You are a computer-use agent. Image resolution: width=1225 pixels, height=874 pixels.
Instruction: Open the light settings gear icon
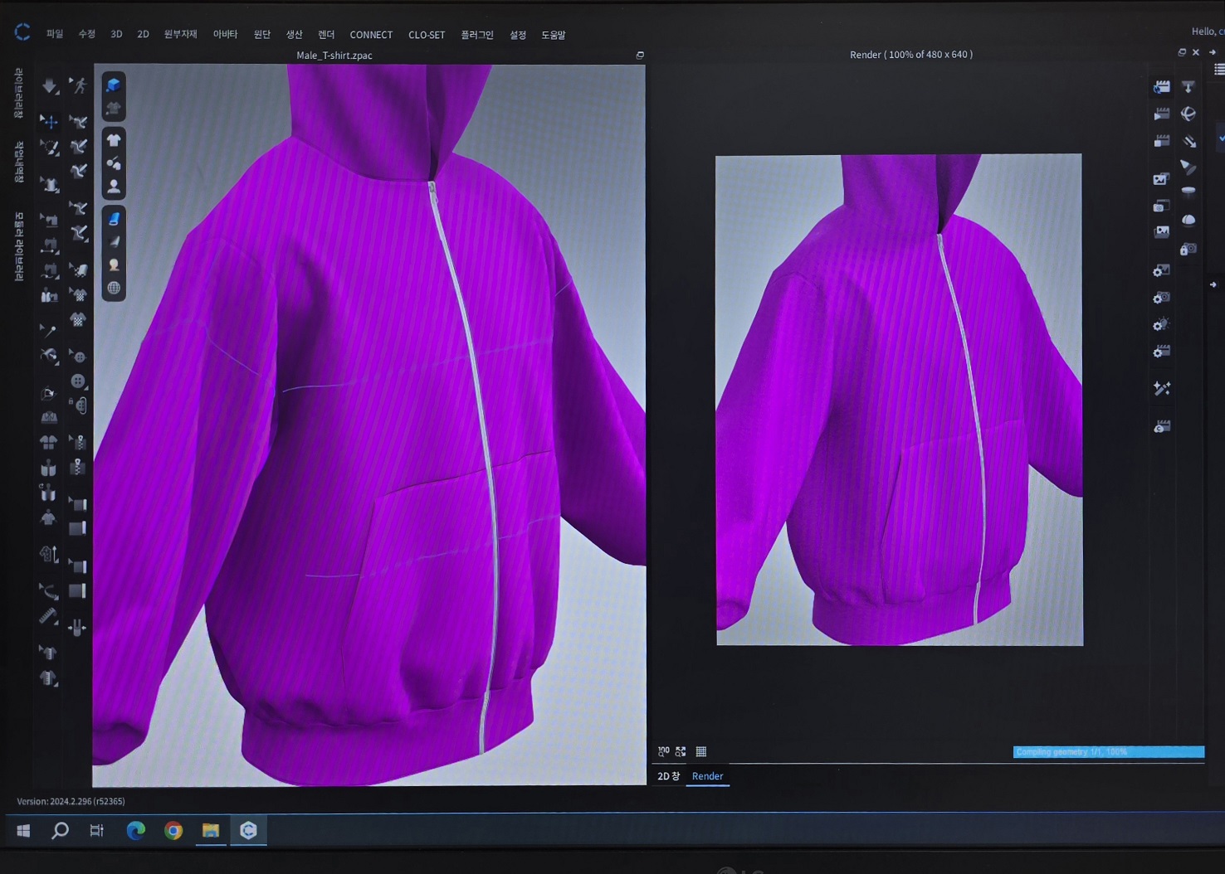pos(1161,324)
